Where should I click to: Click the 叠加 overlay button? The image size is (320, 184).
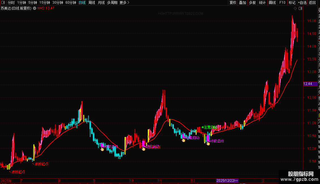pos(243,3)
